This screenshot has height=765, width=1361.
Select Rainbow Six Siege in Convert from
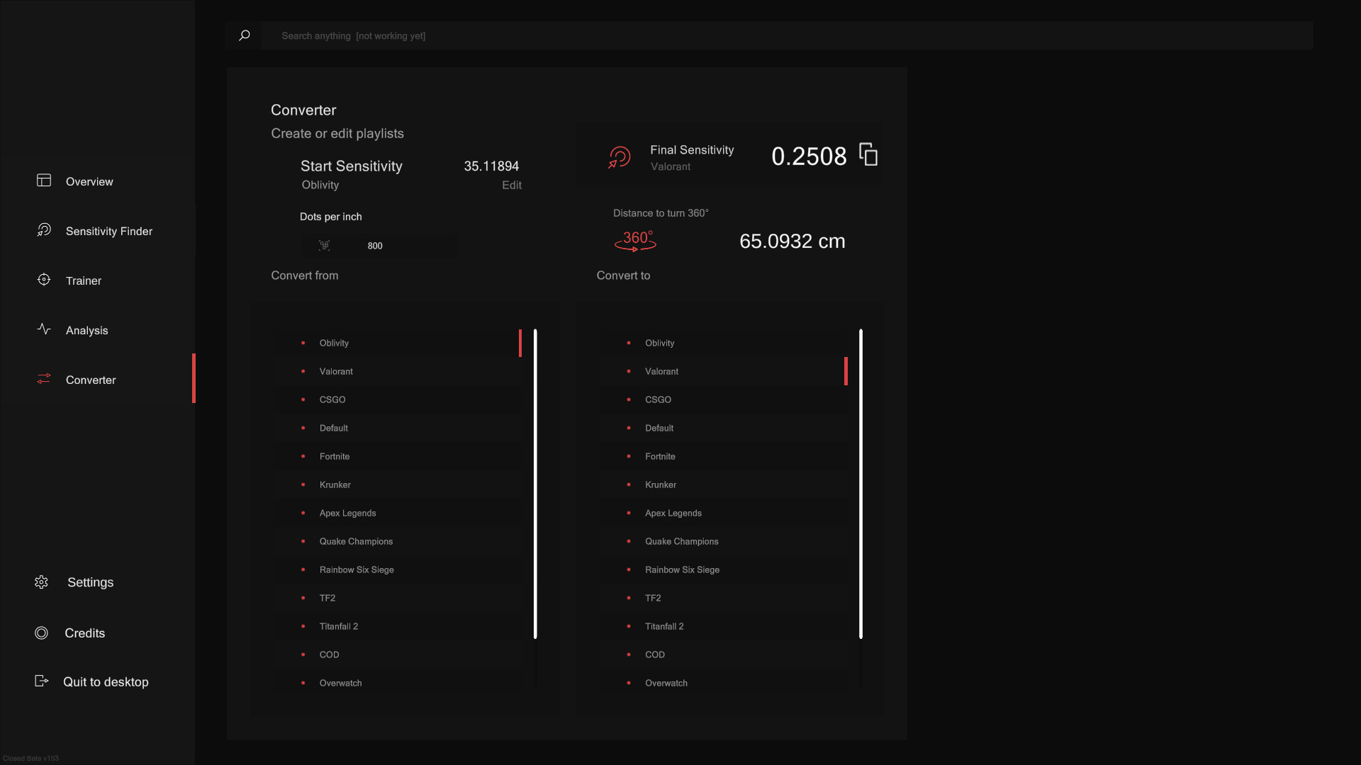357,569
